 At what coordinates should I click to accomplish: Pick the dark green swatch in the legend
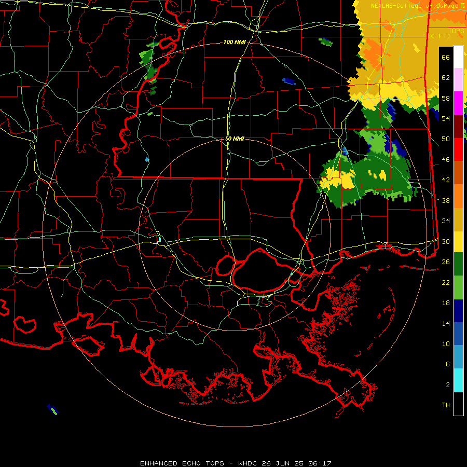point(458,264)
